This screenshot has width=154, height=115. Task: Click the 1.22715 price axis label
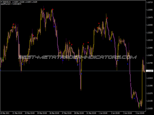(x=149, y=2)
